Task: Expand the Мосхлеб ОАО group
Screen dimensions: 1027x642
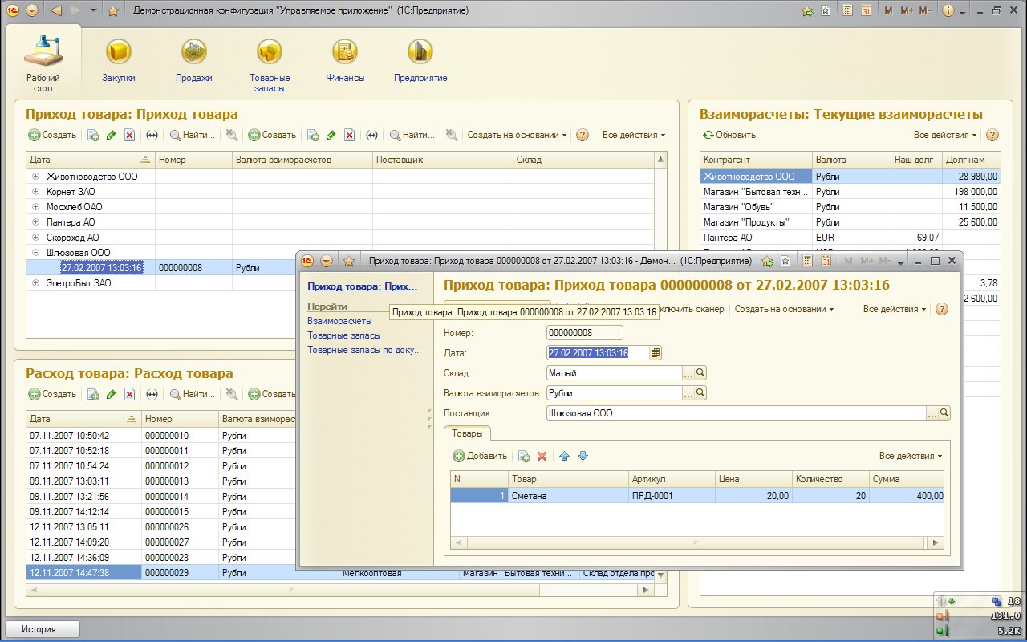Action: tap(35, 206)
